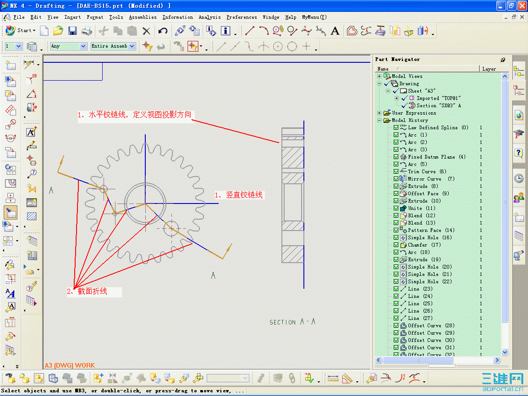The width and height of the screenshot is (528, 396).
Task: Click the New file icon
Action: (44, 31)
